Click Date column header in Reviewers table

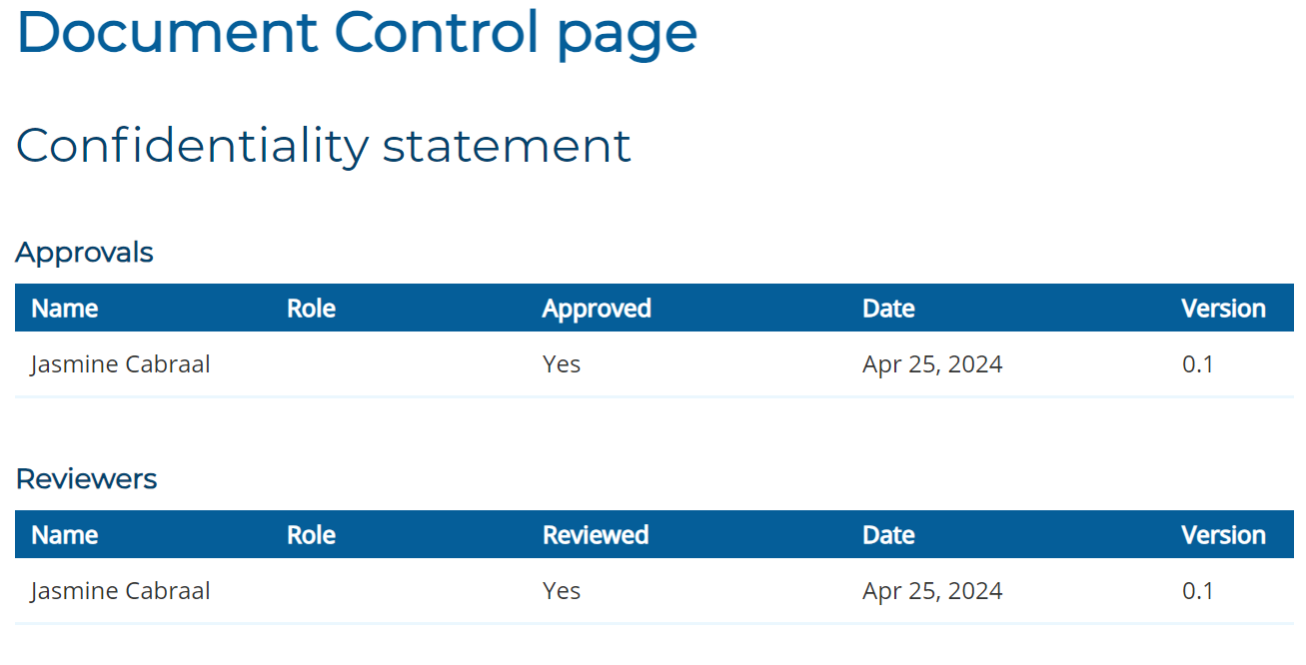888,535
